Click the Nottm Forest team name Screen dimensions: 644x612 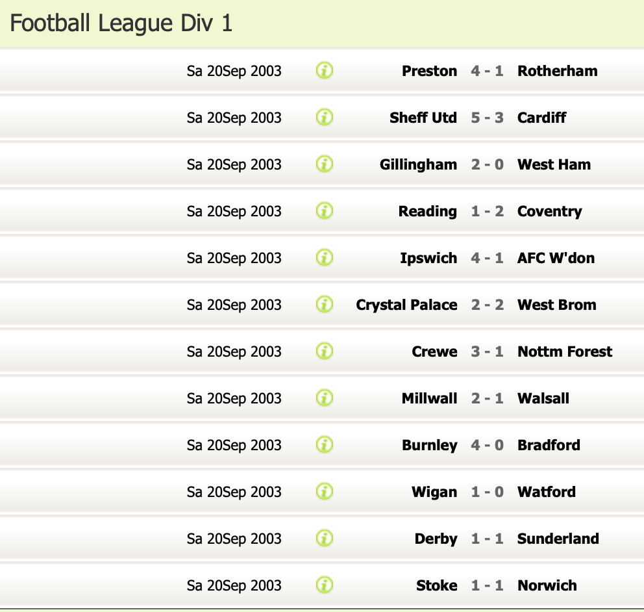(565, 351)
